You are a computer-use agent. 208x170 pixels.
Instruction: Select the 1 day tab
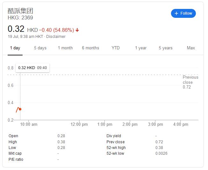(15, 48)
